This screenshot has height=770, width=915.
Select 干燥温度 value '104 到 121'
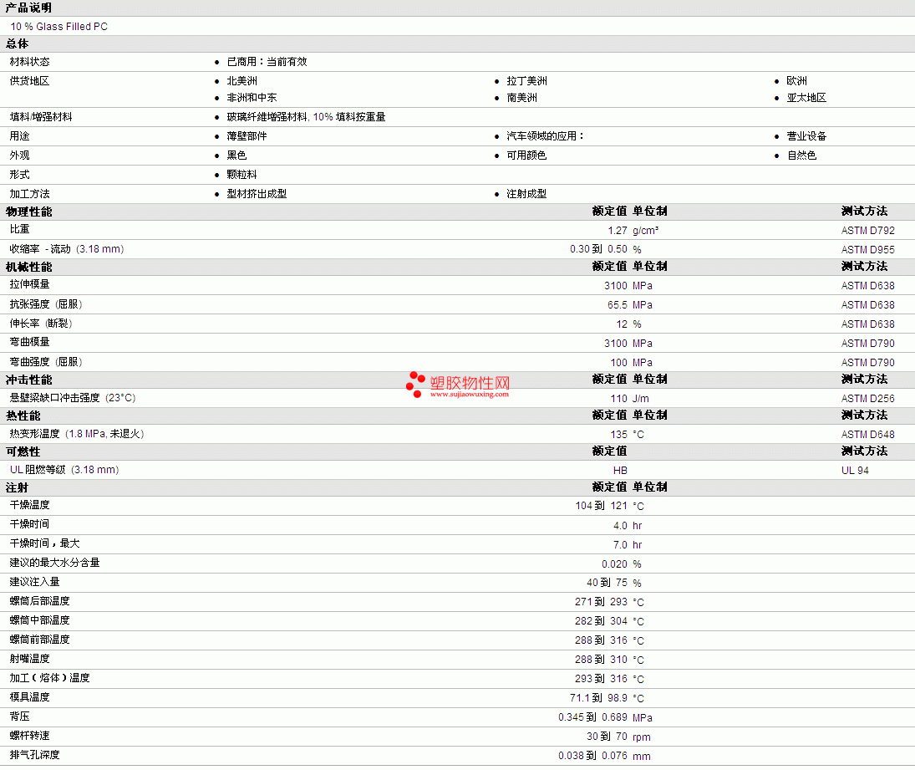(x=601, y=506)
